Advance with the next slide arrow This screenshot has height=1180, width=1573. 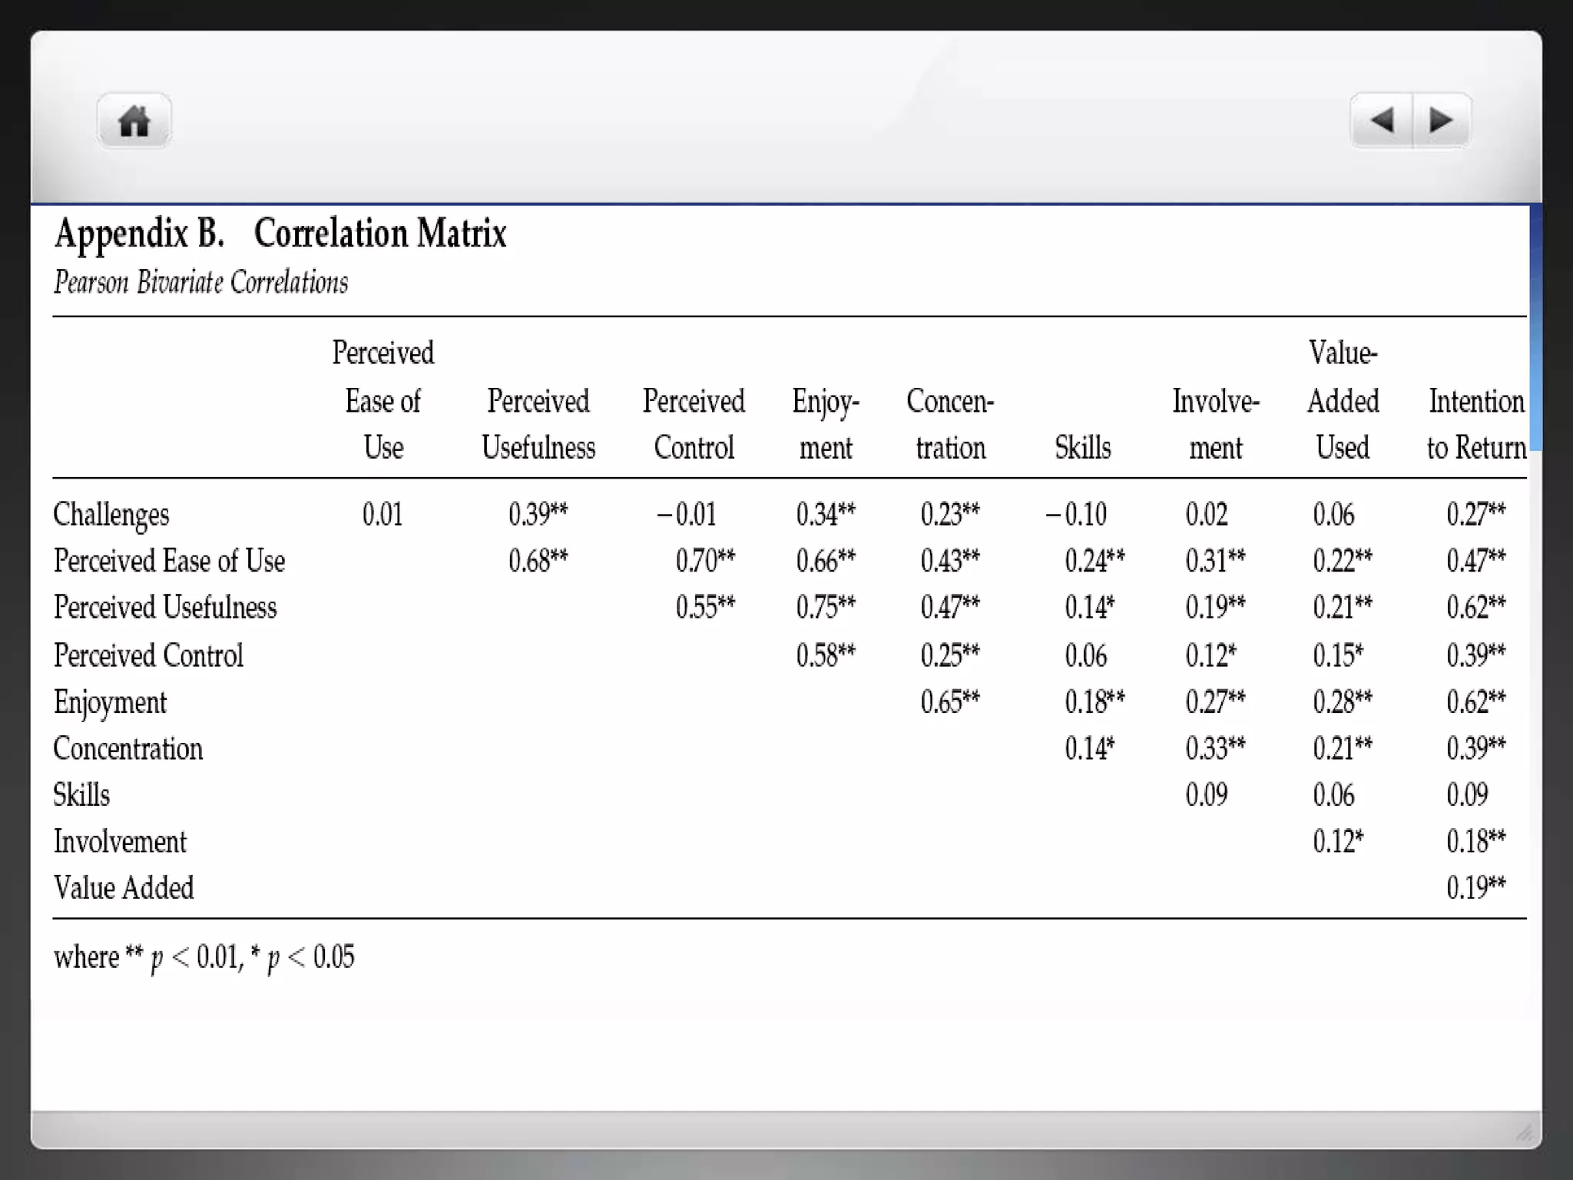click(1441, 121)
